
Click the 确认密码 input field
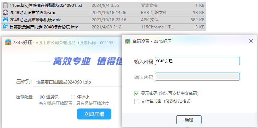point(197,77)
